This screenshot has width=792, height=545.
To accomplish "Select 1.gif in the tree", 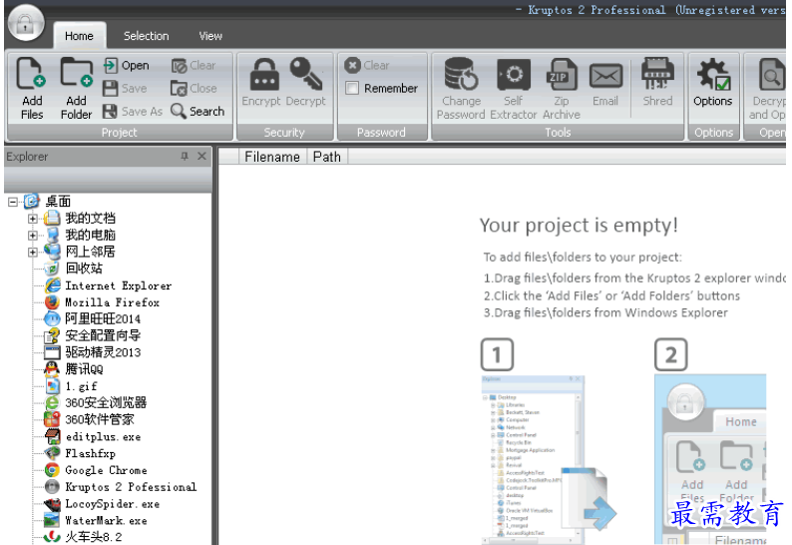I will [81, 386].
